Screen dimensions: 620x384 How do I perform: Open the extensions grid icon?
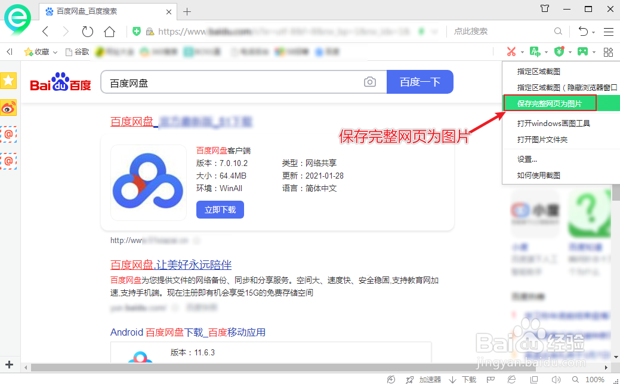click(x=609, y=52)
